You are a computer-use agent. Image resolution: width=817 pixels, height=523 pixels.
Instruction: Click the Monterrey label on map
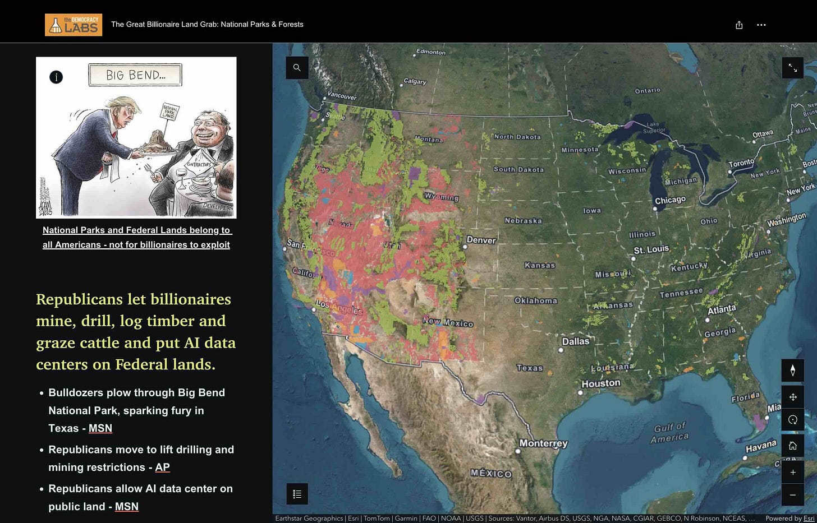pyautogui.click(x=543, y=443)
